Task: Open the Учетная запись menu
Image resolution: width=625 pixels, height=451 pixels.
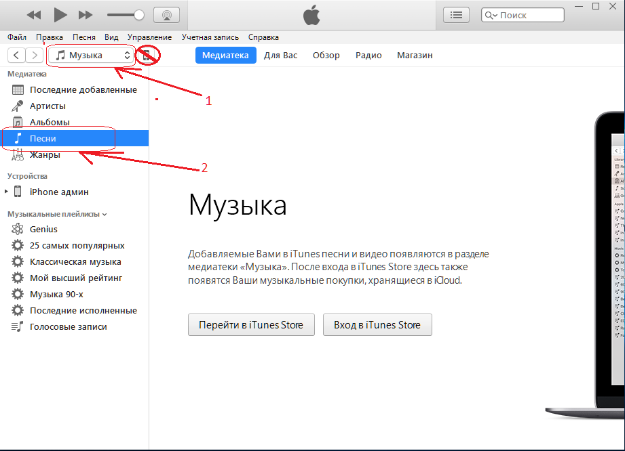Action: pos(210,37)
